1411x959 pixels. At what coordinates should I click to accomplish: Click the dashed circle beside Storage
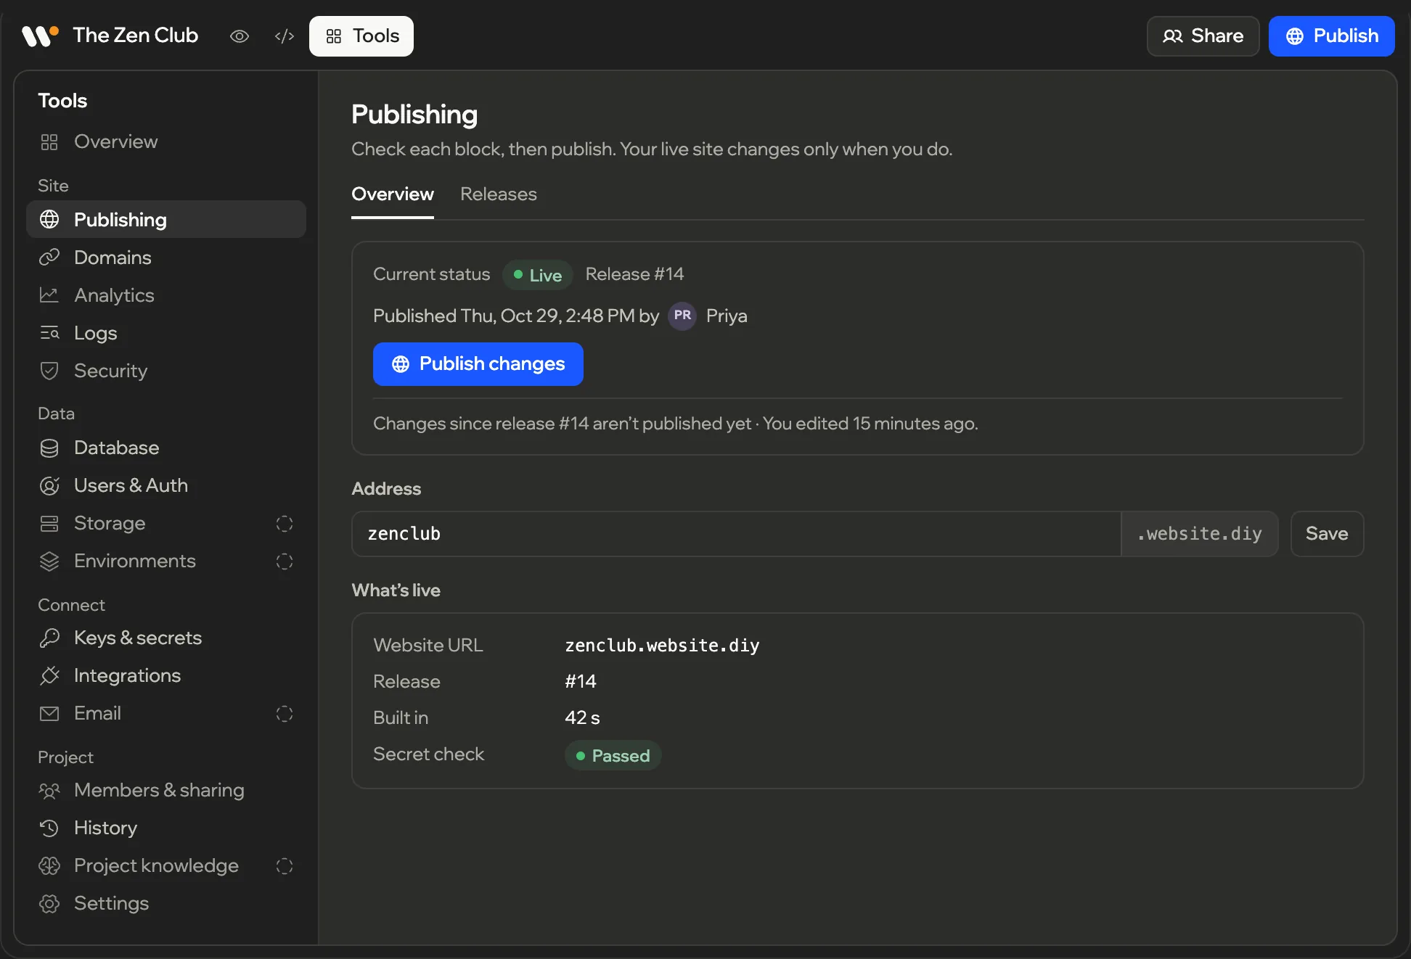[x=285, y=524]
